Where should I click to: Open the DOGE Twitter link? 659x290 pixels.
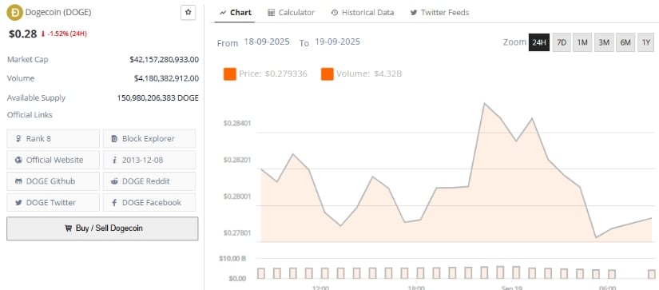pyautogui.click(x=53, y=202)
